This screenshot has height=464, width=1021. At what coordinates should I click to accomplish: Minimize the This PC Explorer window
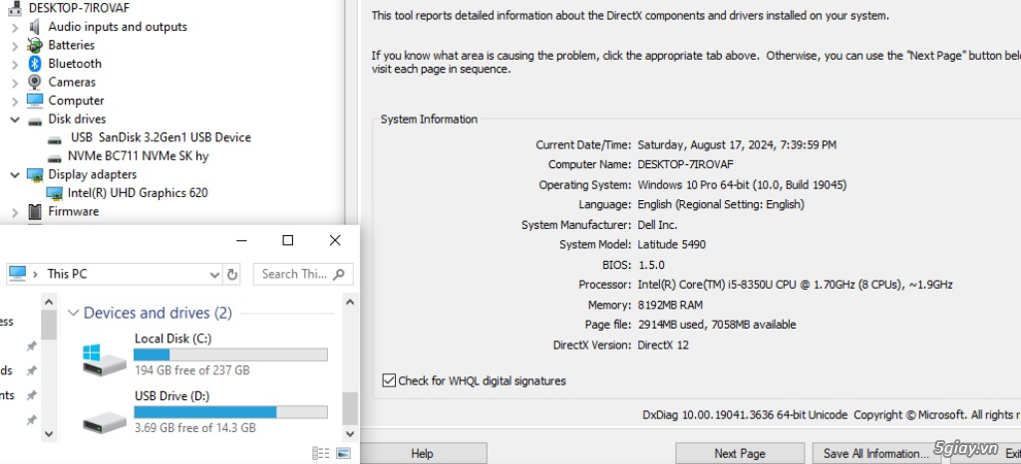coord(241,240)
